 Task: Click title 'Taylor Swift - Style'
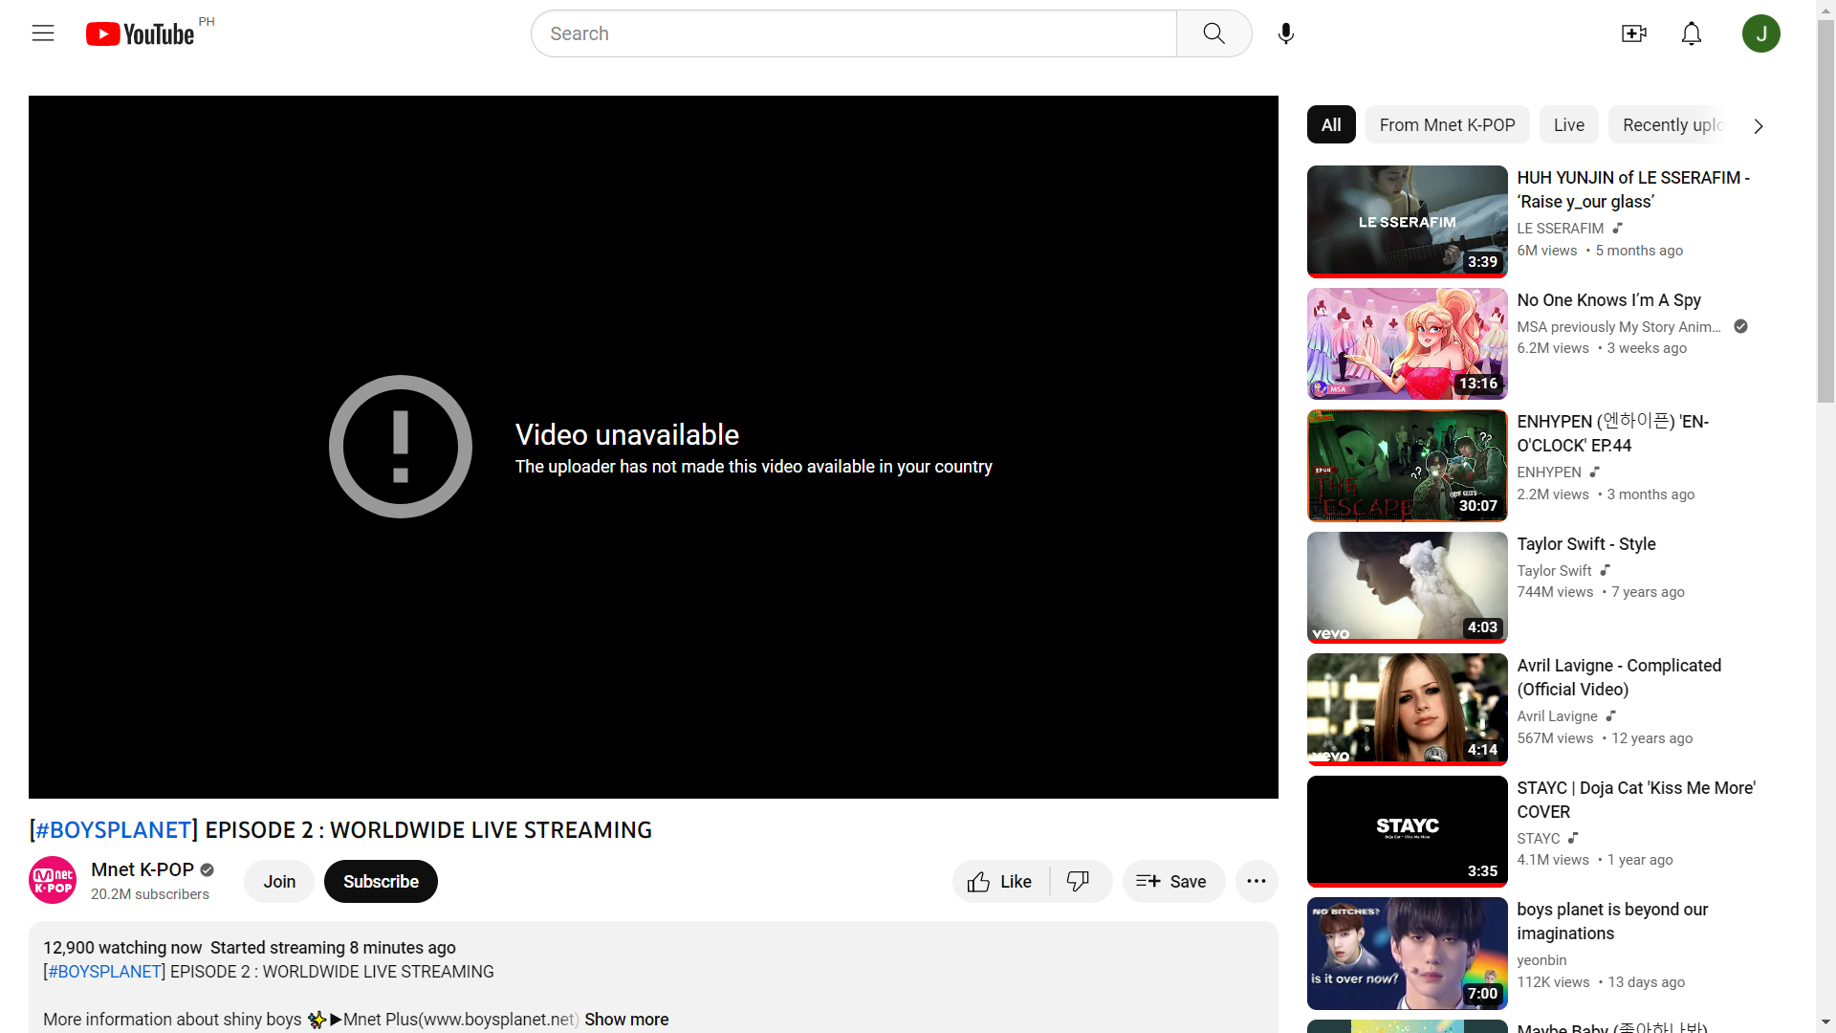click(x=1585, y=543)
